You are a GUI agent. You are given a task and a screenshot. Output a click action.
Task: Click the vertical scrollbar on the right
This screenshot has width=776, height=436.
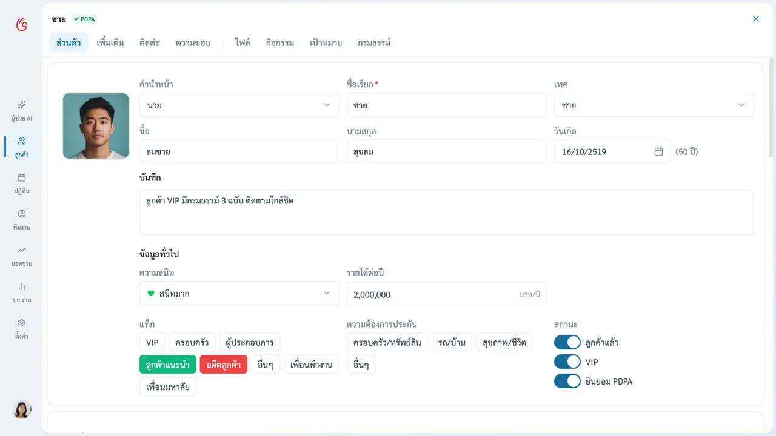click(x=771, y=109)
